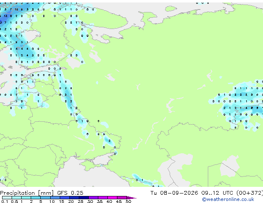Click the 20–25 mm dark blue legend box
The width and height of the screenshot is (263, 203).
click(74, 198)
